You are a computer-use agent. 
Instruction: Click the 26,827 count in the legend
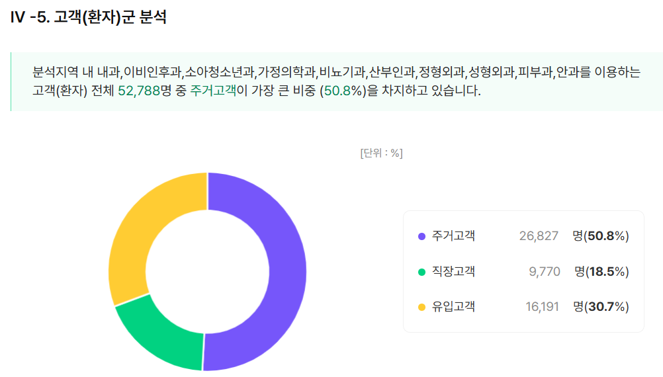[539, 236]
